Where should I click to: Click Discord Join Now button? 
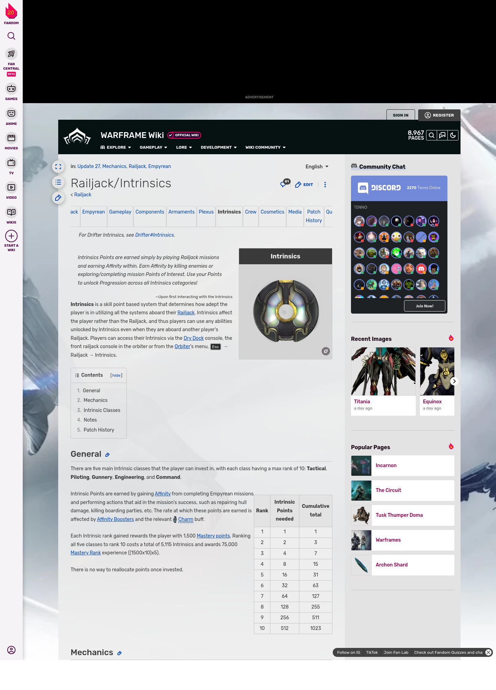click(x=424, y=306)
